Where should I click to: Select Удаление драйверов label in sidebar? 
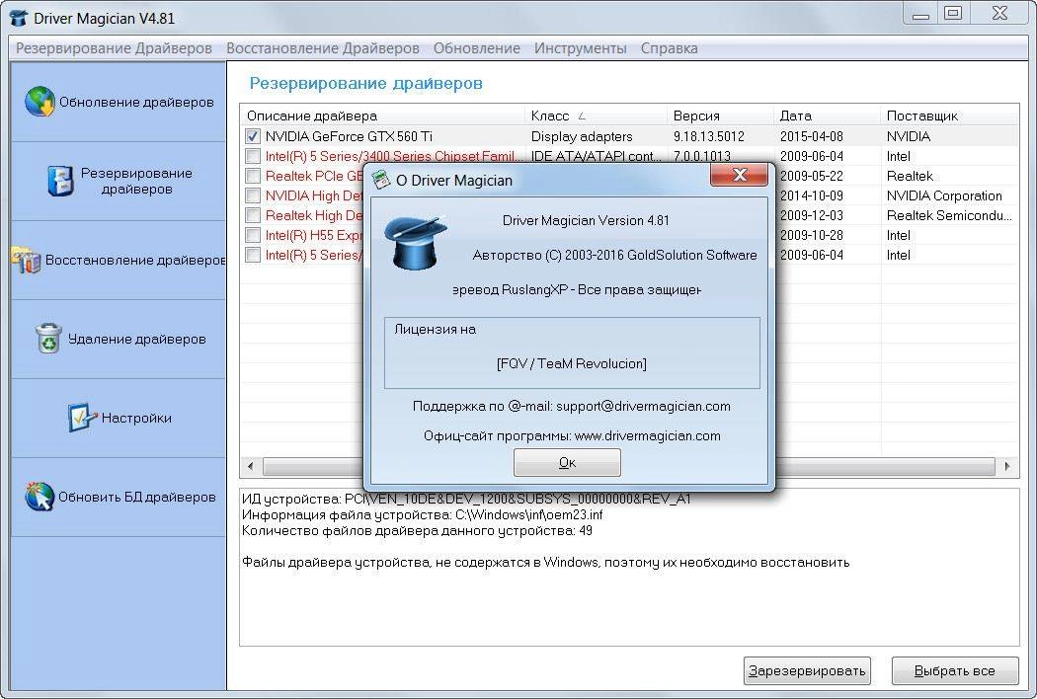pos(137,339)
